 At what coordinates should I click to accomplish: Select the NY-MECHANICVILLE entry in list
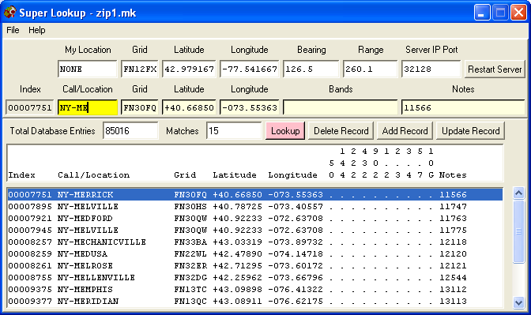click(x=255, y=242)
